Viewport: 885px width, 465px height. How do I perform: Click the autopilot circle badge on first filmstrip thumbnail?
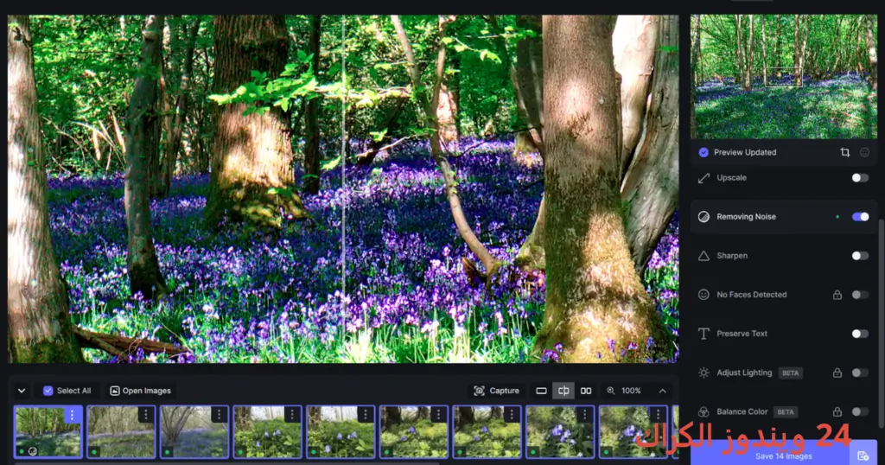(33, 451)
